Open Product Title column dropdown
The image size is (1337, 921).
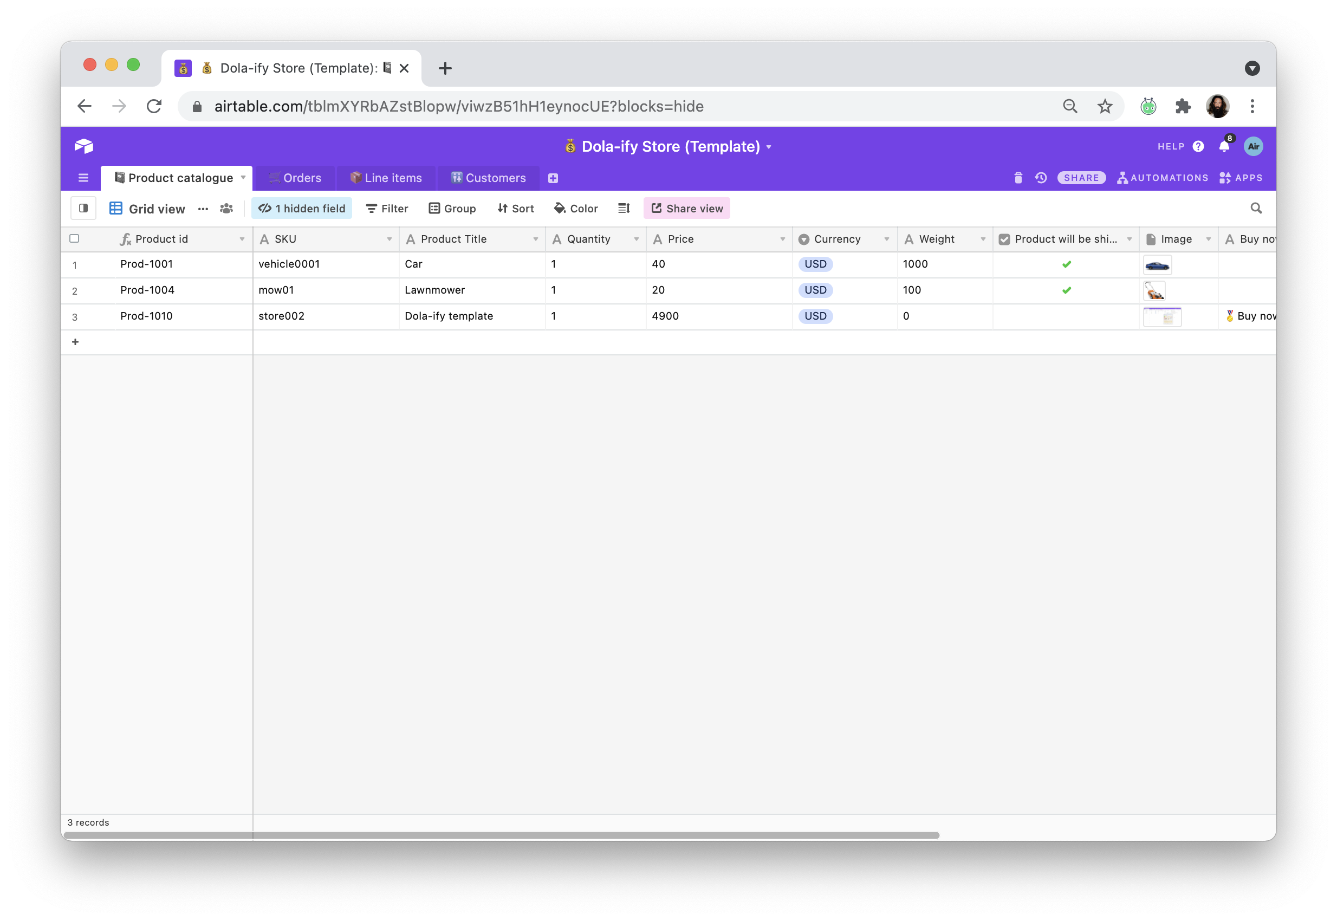pos(535,239)
